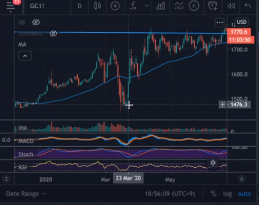The height and width of the screenshot is (205, 259).
Task: Change the D daily timeframe interval
Action: (79, 6)
